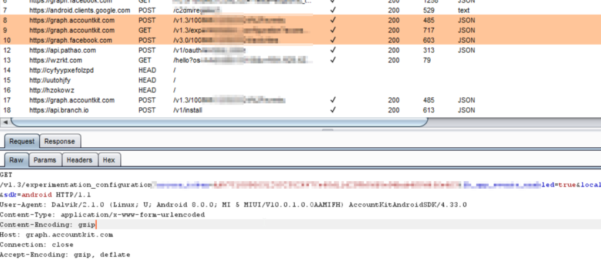The width and height of the screenshot is (601, 275).
Task: Click length 529 in row 7
Action: (429, 11)
